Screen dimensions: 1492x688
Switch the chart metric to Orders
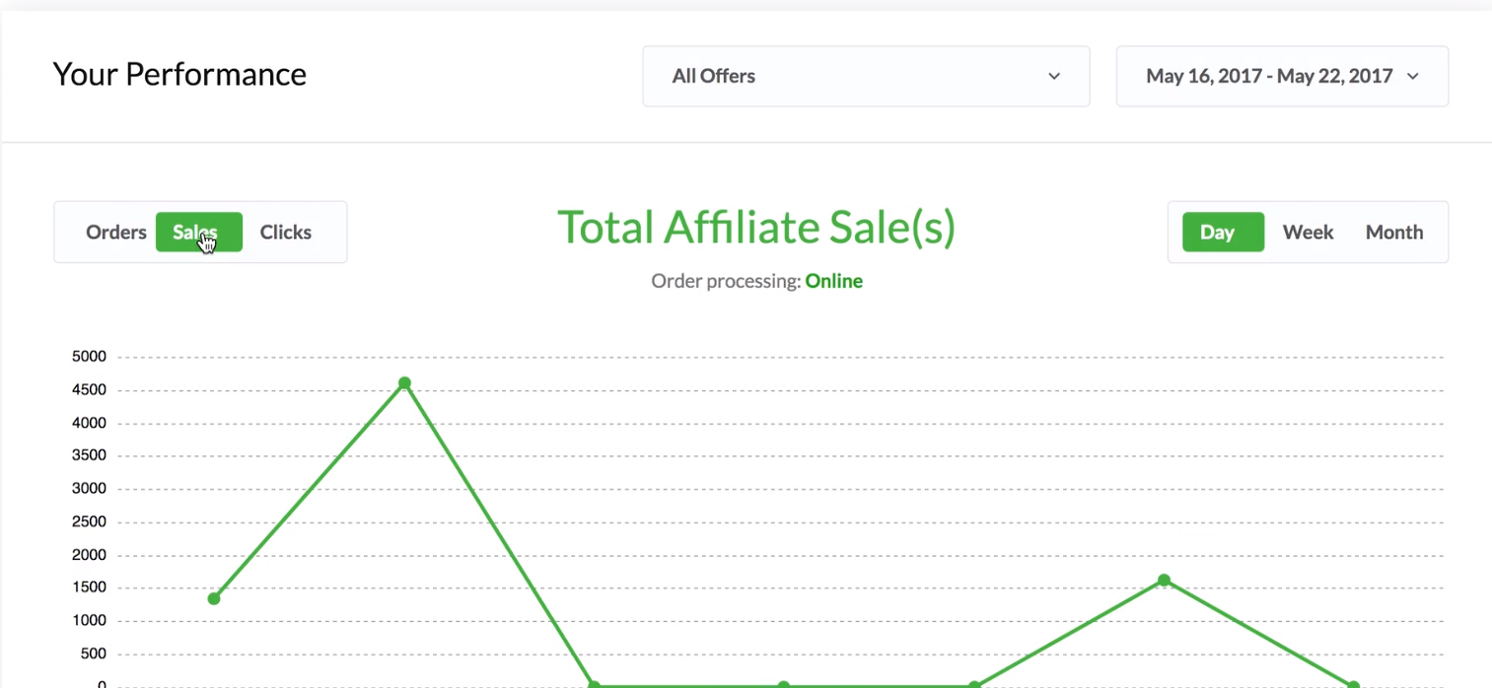point(116,233)
